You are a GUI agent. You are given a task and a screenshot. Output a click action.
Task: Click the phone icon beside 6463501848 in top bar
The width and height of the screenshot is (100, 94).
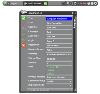coord(25,3)
